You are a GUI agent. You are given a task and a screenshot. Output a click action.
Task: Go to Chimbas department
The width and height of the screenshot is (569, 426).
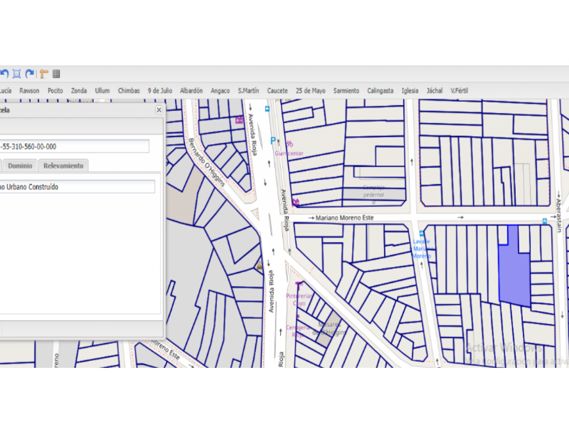(129, 91)
